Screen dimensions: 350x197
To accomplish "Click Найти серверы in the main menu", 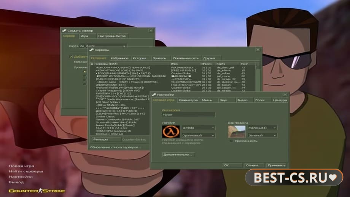I will point(26,171).
